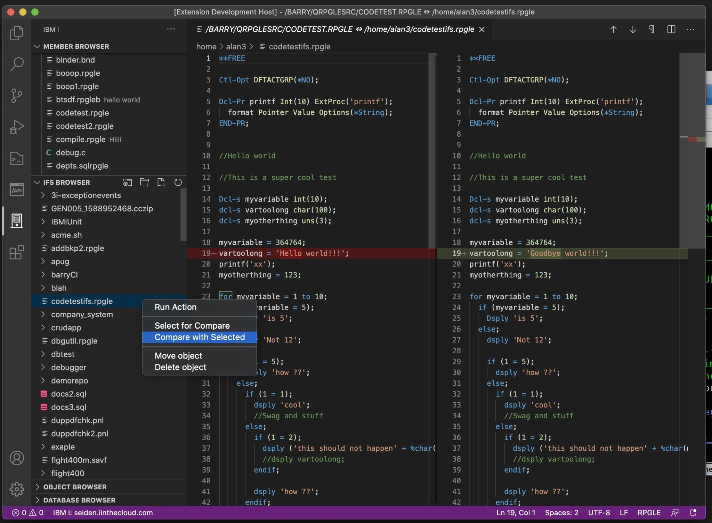712x523 pixels.
Task: Create a new directory in IFS Browser
Action: [x=144, y=182]
